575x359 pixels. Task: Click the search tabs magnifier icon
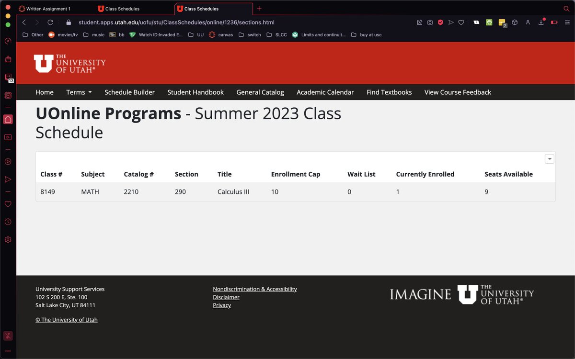(x=566, y=9)
